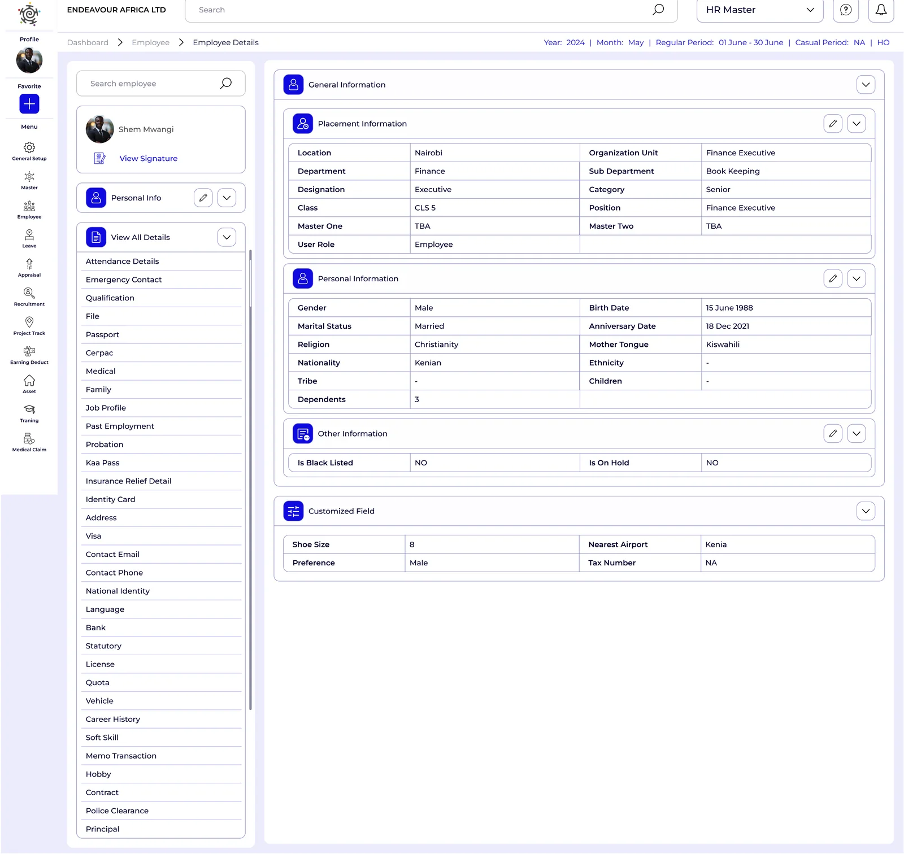Click the profile avatar in sidebar
The image size is (904, 854).
29,60
